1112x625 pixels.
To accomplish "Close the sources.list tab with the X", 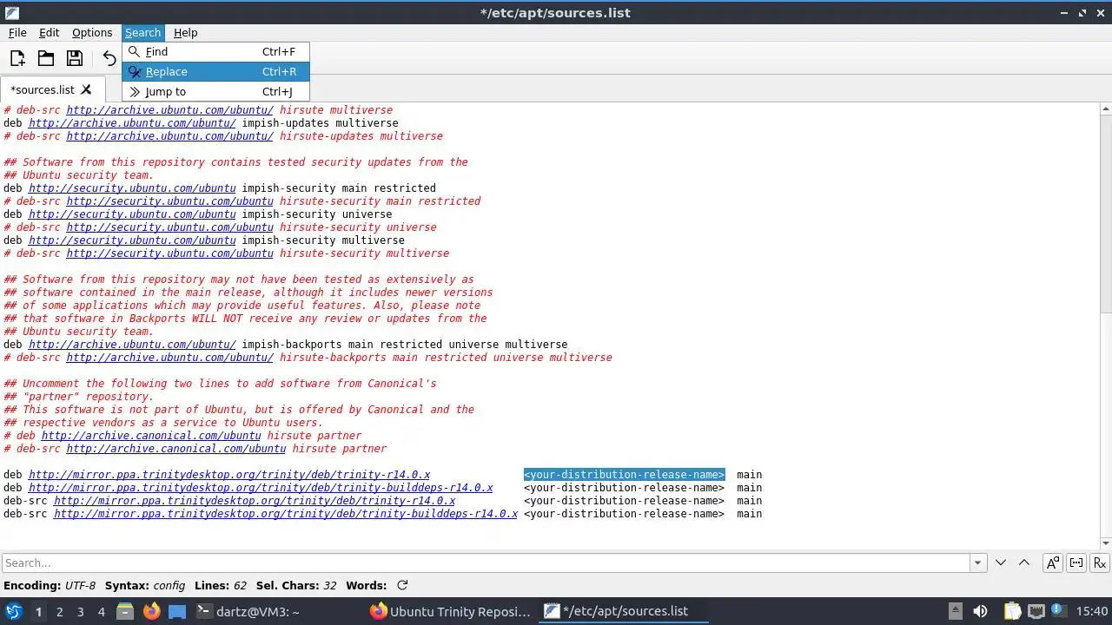I will (86, 89).
